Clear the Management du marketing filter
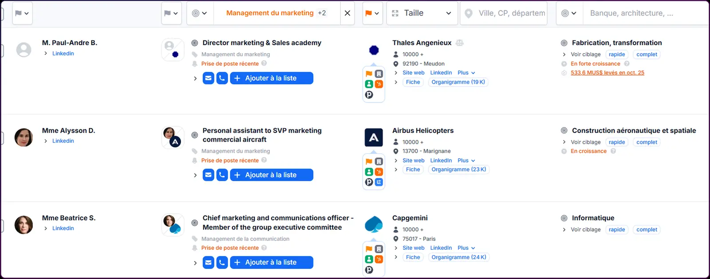The image size is (710, 279). tap(347, 13)
